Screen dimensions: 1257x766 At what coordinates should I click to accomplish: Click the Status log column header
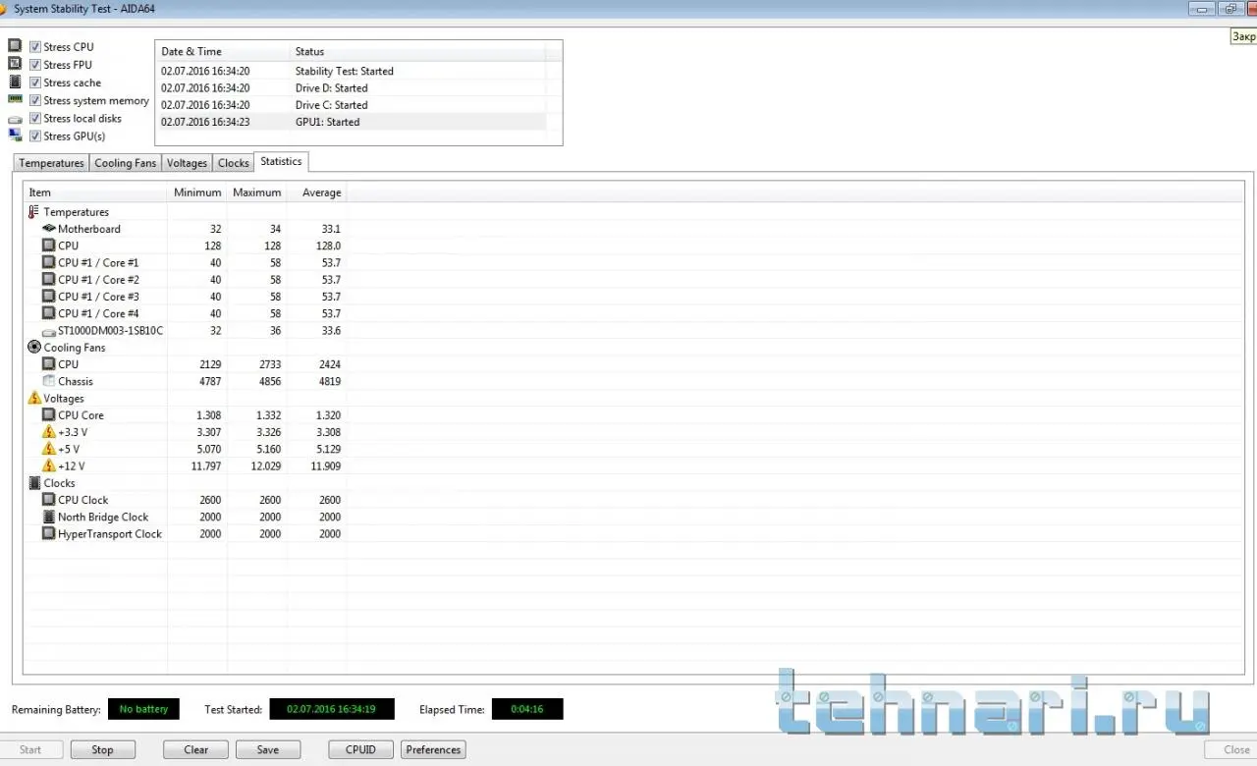pyautogui.click(x=417, y=51)
